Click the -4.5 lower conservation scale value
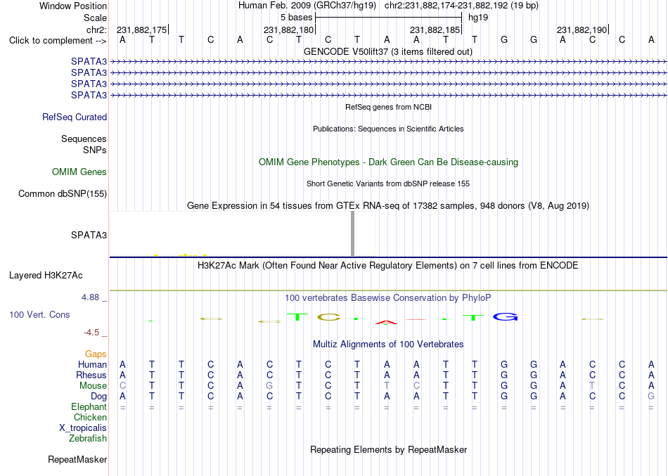Viewport: 668px width, 476px height. tap(91, 333)
